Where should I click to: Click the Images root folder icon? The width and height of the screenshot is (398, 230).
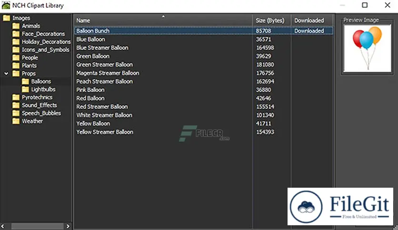[x=6, y=18]
